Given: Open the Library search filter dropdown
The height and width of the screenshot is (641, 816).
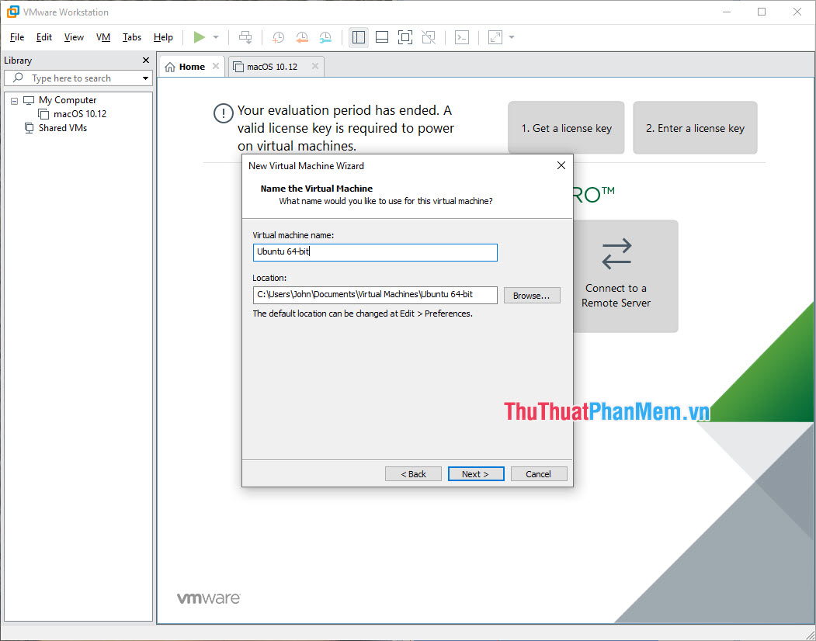Looking at the screenshot, I should [x=144, y=78].
